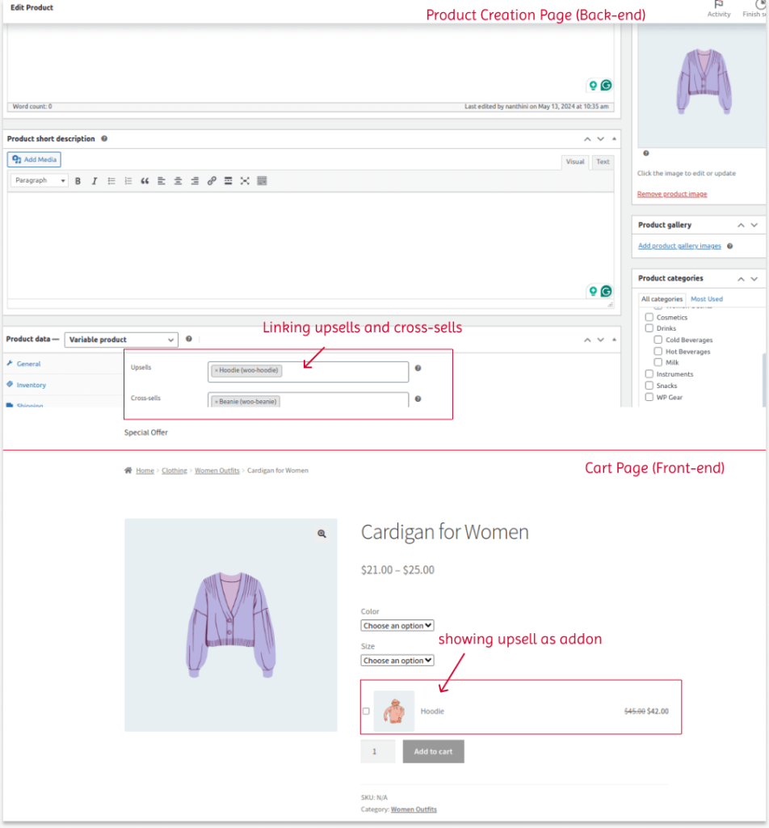The height and width of the screenshot is (828, 769).
Task: Click the Add Media button
Action: [34, 159]
